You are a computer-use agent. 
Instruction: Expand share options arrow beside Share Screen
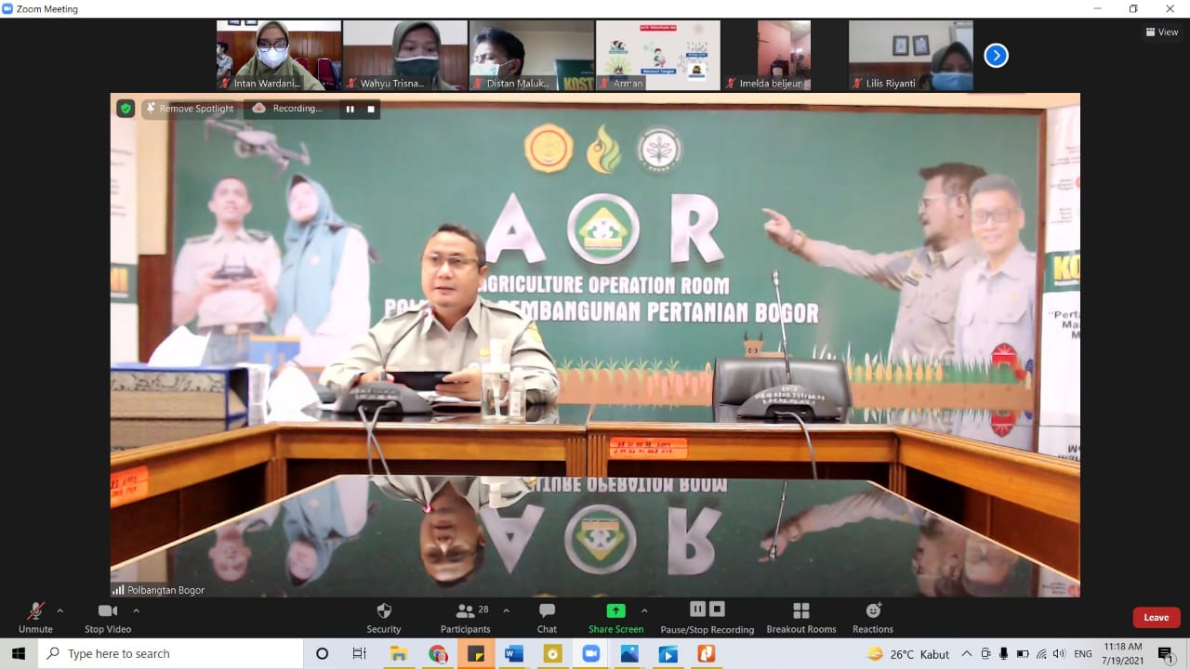(x=644, y=610)
